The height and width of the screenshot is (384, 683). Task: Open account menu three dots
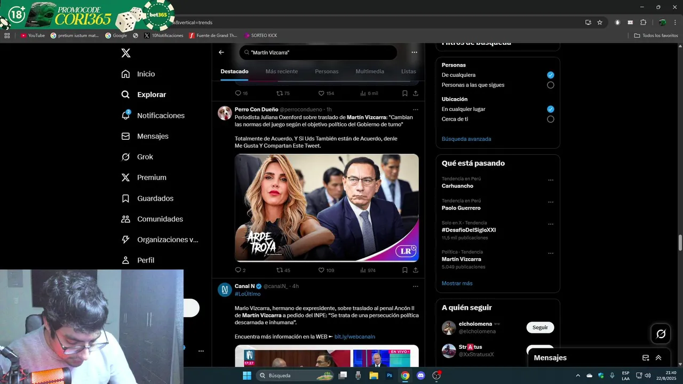point(201,351)
